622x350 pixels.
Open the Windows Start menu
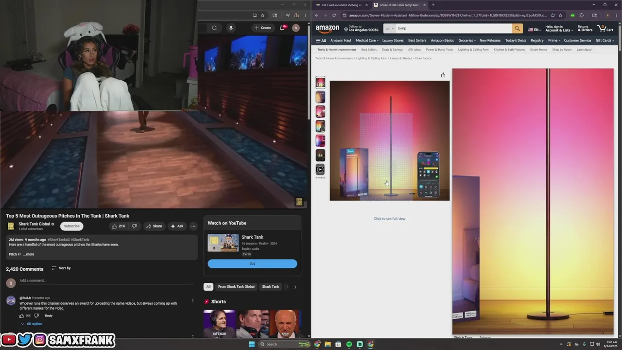pos(252,344)
